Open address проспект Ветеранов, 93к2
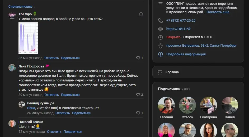The width and height of the screenshot is (249, 137). (201, 46)
